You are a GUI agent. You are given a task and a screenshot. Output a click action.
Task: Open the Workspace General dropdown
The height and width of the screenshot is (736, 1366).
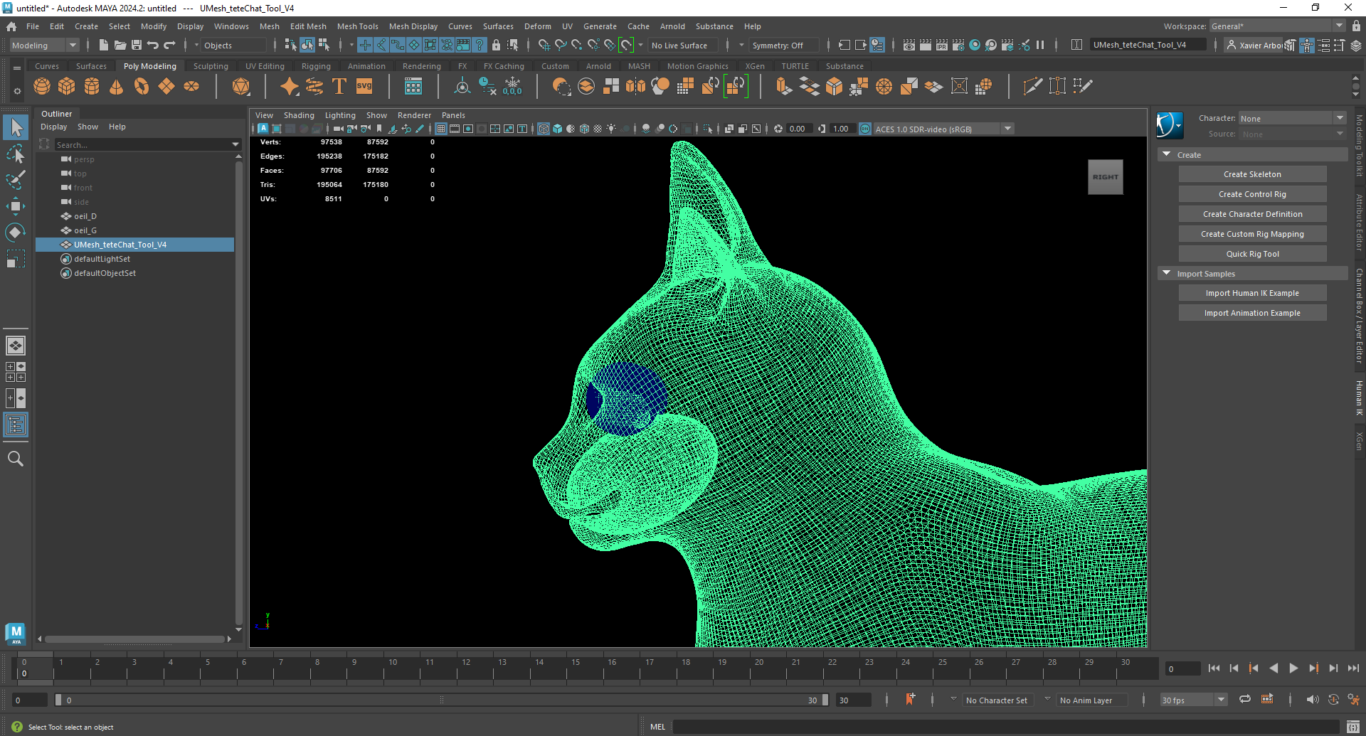(x=1277, y=26)
